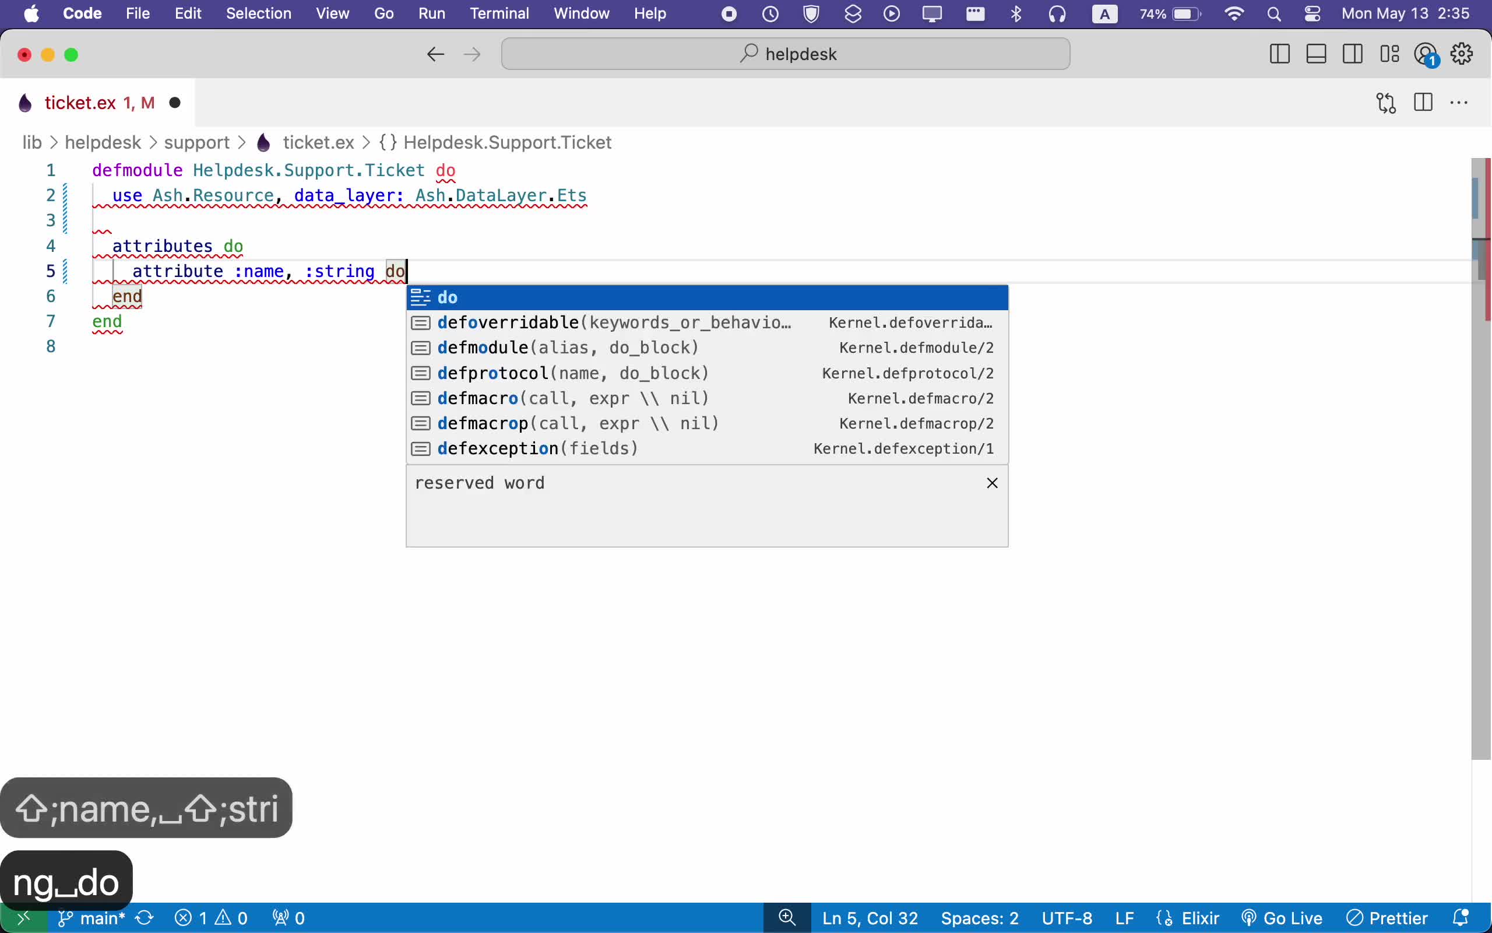Open Changes compare icon in editor toolbar
1492x933 pixels.
pos(1386,103)
